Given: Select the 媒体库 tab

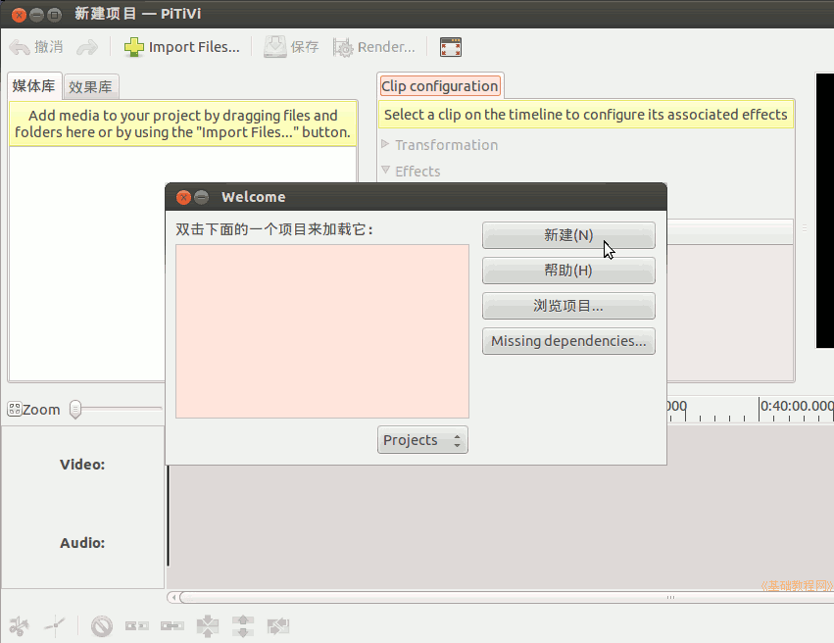Looking at the screenshot, I should (33, 85).
